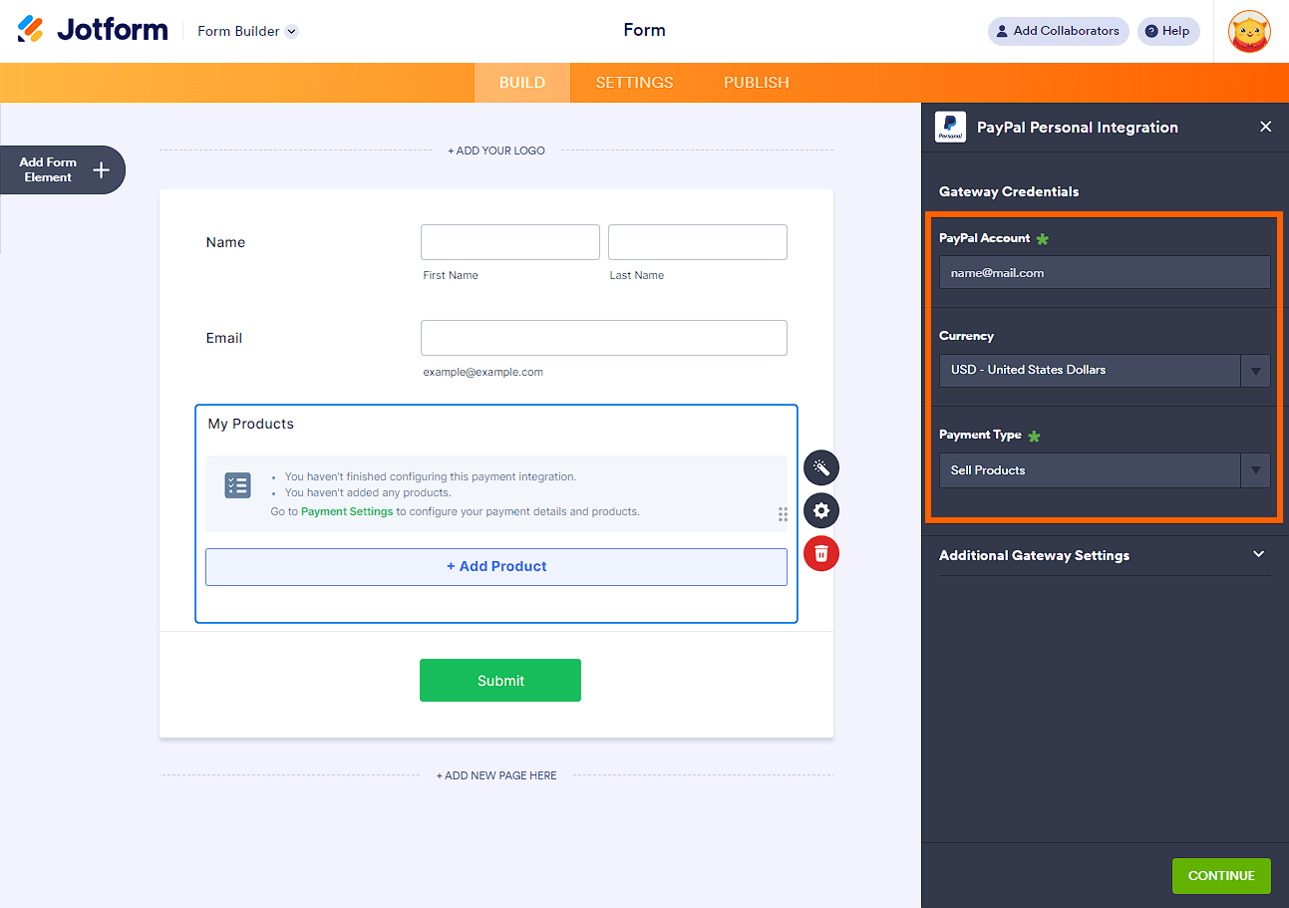The height and width of the screenshot is (908, 1289).
Task: Open the payment wizard wand icon
Action: pyautogui.click(x=821, y=467)
